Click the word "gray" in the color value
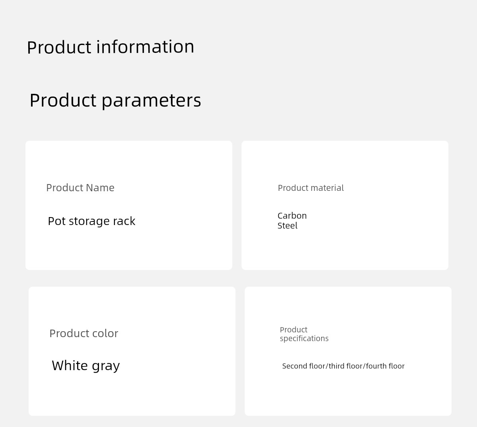477x427 pixels. pyautogui.click(x=105, y=366)
